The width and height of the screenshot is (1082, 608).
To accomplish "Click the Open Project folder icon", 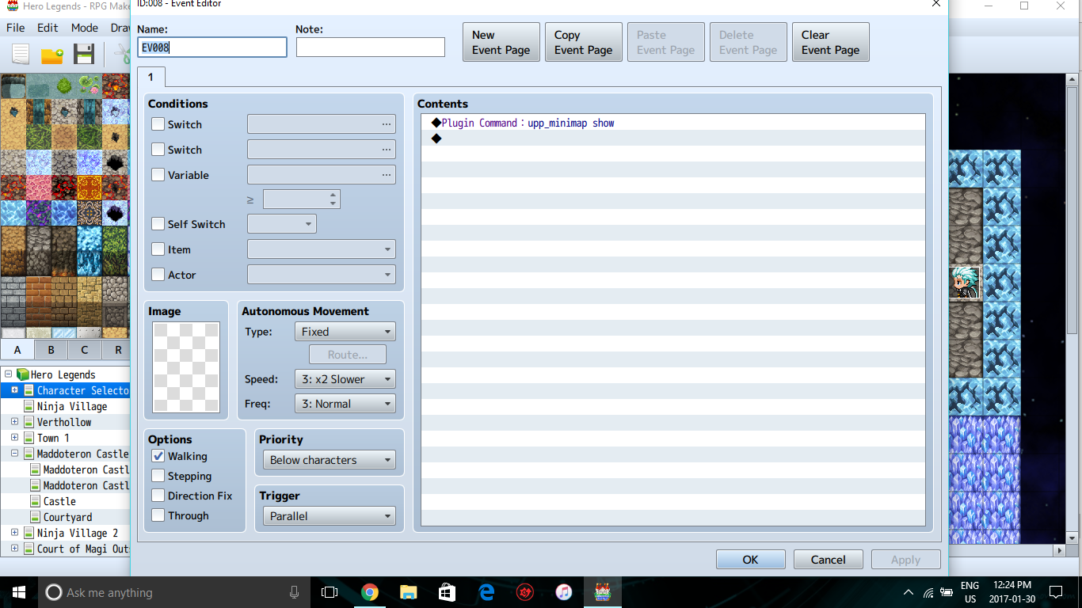I will pyautogui.click(x=52, y=55).
